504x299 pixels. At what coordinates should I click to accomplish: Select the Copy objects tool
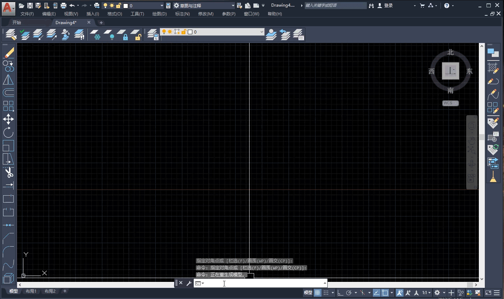pyautogui.click(x=8, y=66)
